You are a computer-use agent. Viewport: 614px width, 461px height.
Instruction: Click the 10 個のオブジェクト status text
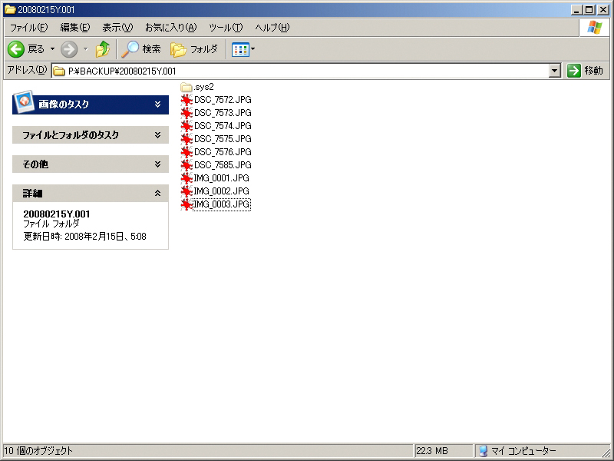38,451
